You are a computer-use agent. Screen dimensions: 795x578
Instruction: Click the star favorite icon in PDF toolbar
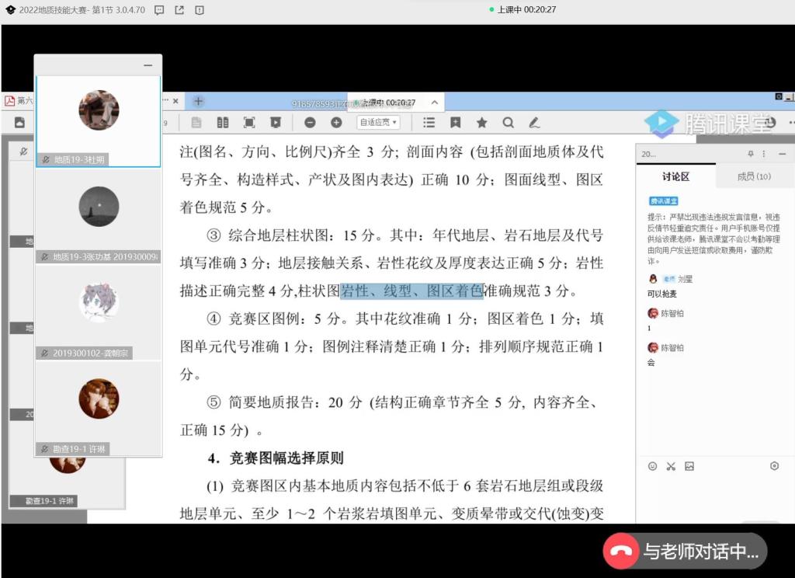(481, 123)
